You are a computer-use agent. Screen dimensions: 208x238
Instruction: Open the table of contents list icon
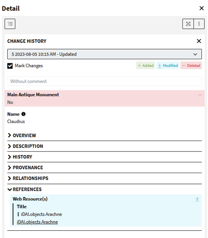pyautogui.click(x=10, y=24)
